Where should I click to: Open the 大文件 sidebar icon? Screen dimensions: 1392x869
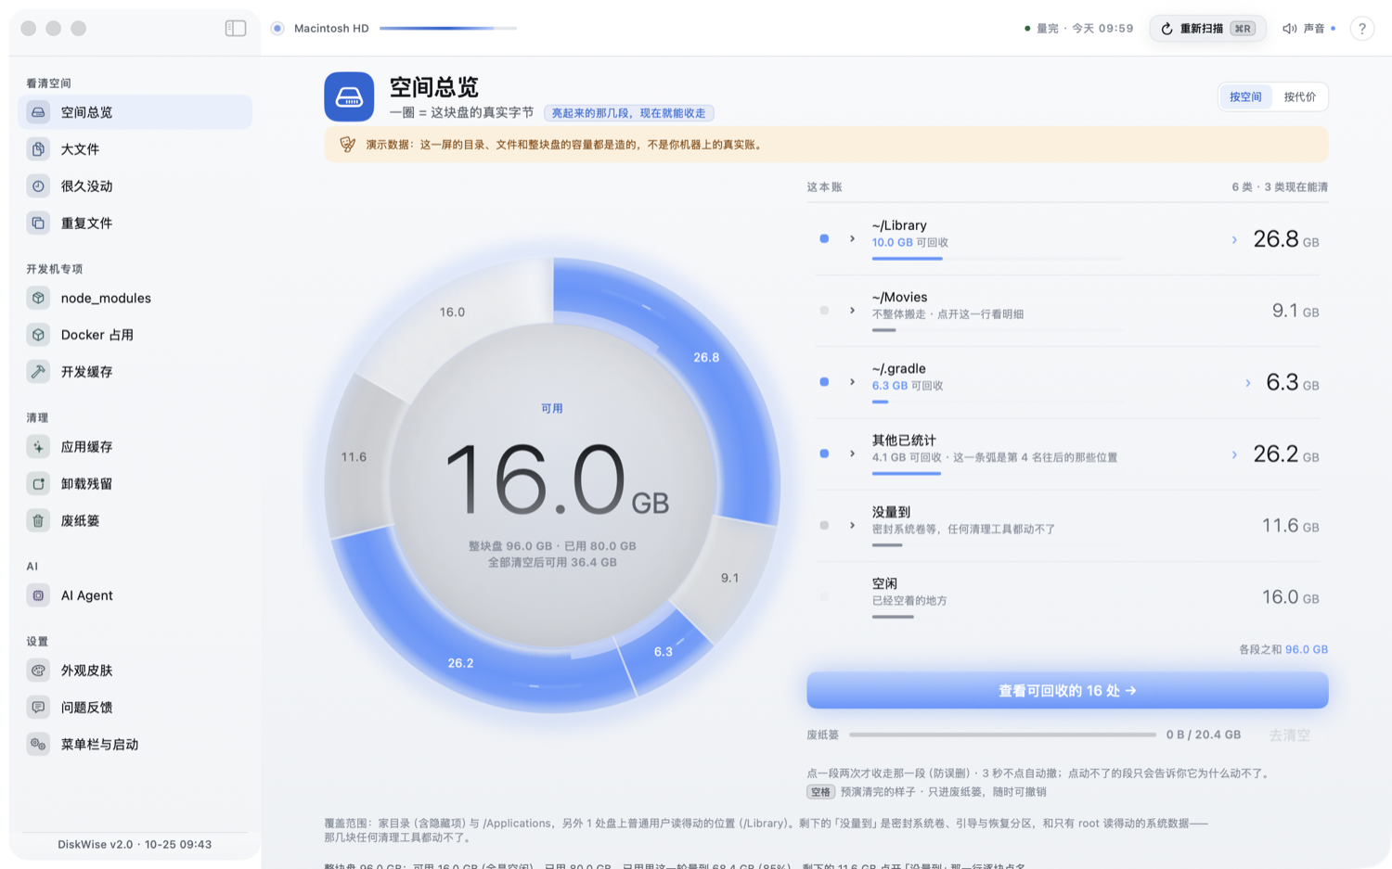pos(38,149)
